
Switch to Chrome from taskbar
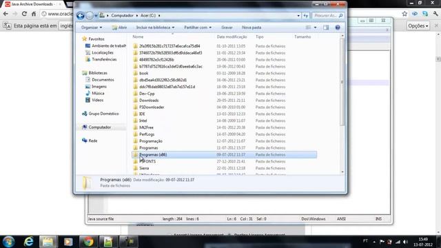(88, 242)
